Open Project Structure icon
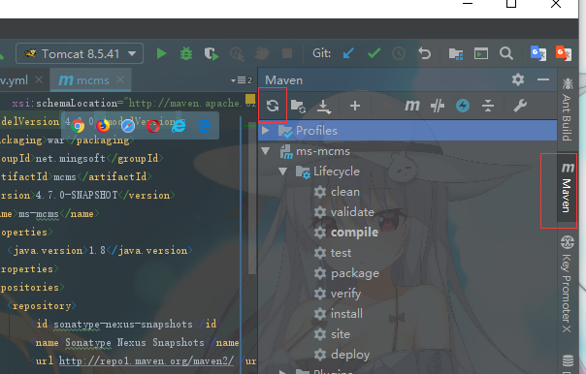Screen dimensions: 586x374 (x=456, y=53)
